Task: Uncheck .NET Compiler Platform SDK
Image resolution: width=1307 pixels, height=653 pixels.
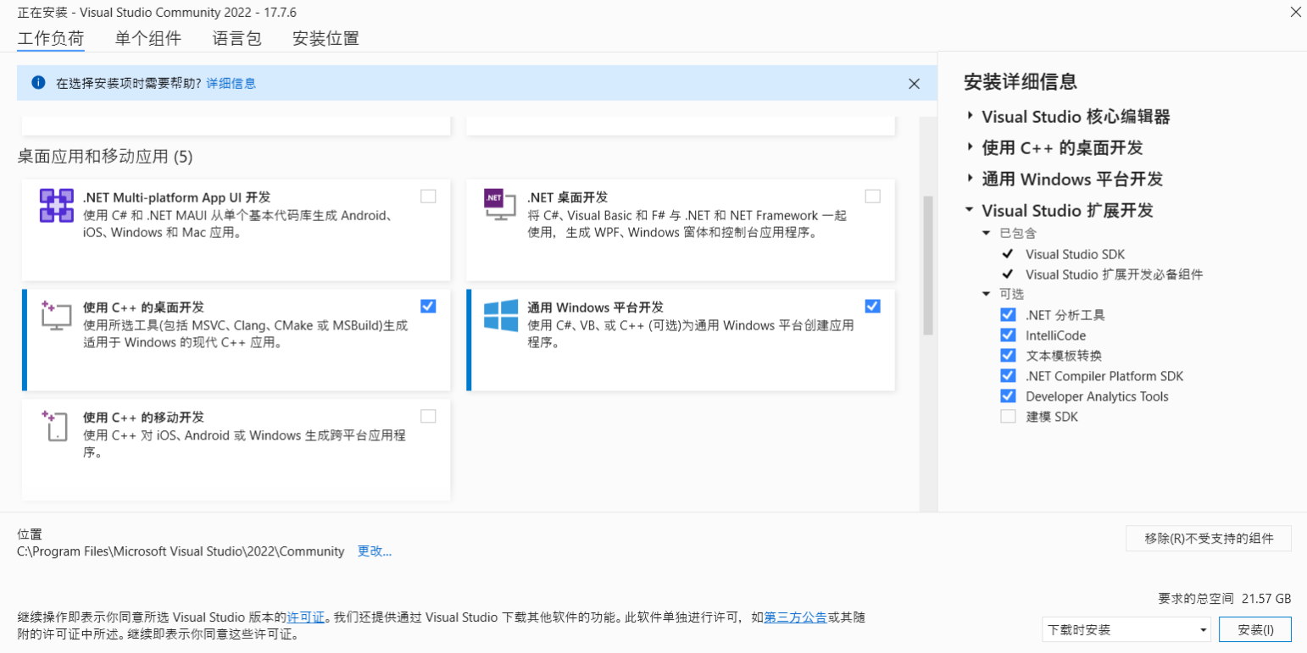Action: click(1008, 376)
